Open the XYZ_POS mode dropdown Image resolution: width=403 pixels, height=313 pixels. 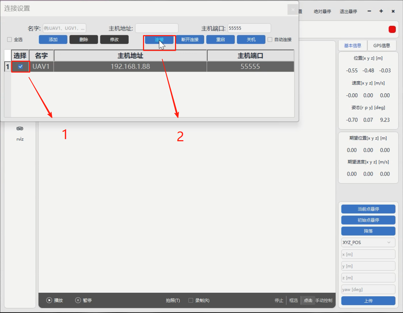[368, 243]
